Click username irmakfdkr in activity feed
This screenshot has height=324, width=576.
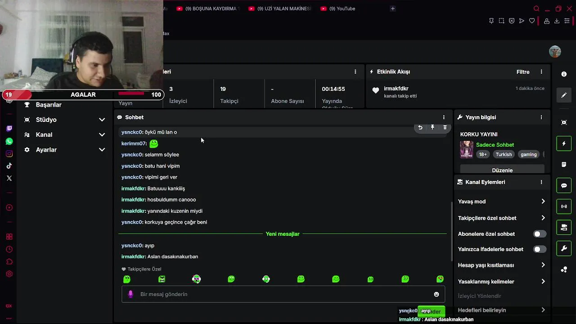pos(396,89)
